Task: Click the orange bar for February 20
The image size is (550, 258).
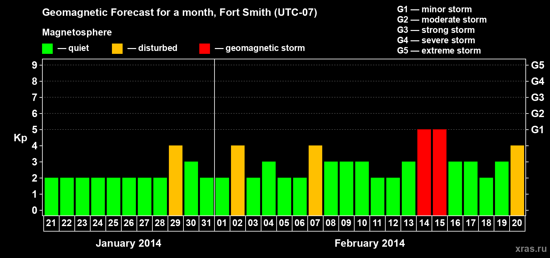Action: pos(517,180)
